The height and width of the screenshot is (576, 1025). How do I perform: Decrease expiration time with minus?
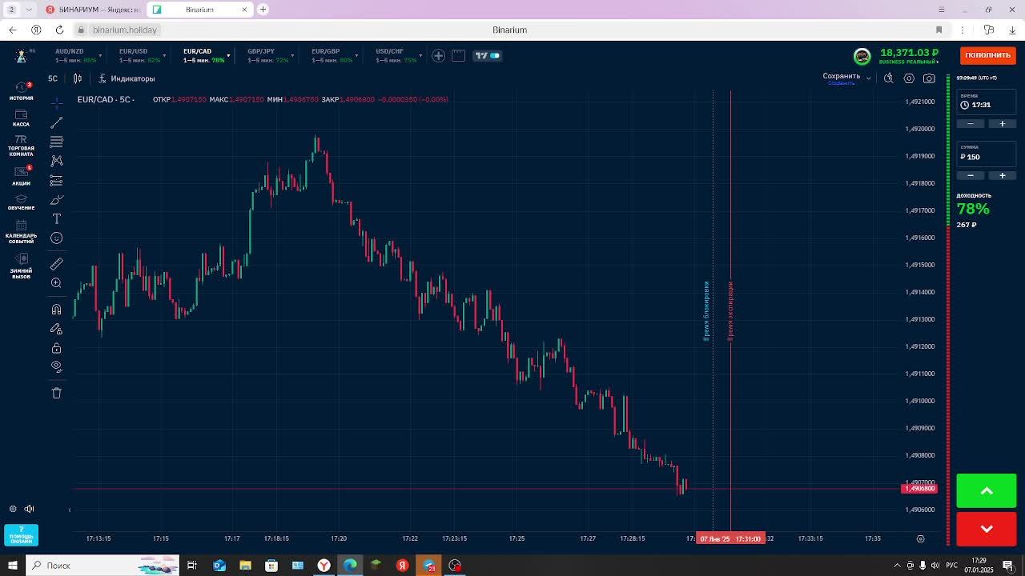tap(971, 123)
